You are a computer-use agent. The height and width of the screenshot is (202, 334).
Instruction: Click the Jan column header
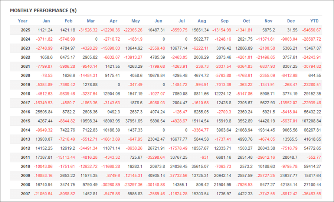46,21
